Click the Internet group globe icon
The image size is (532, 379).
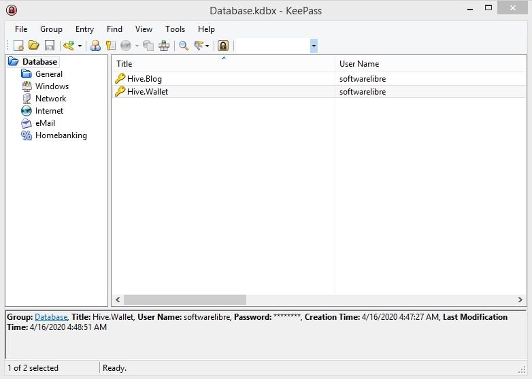[x=27, y=111]
